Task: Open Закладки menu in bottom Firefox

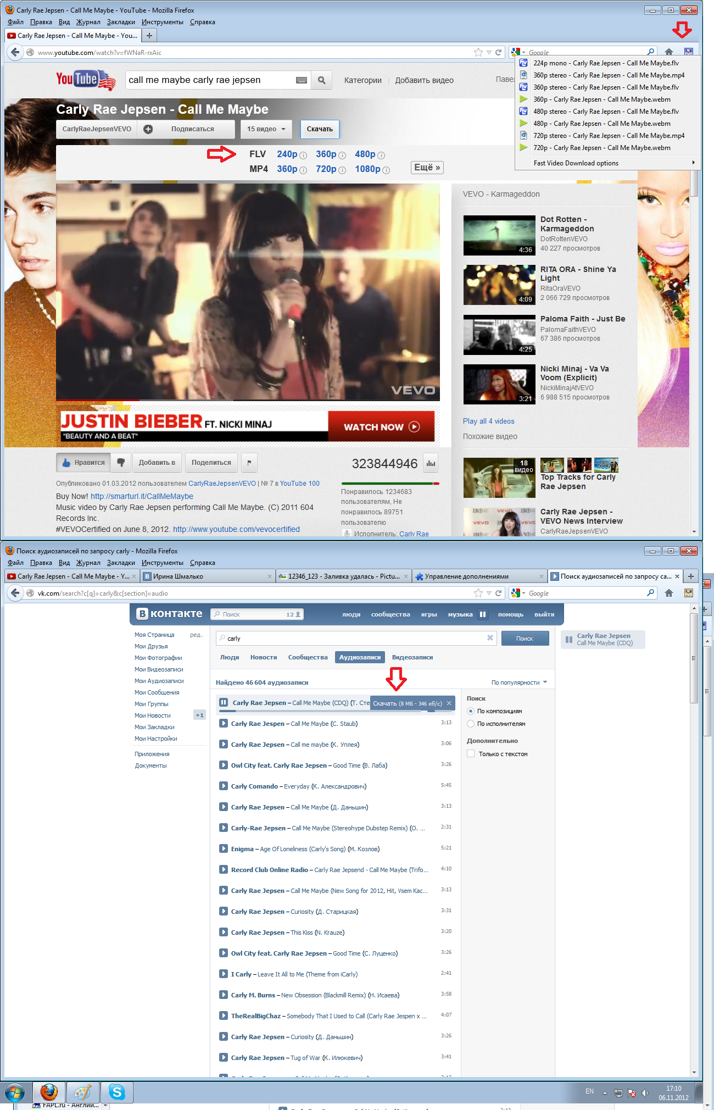Action: pyautogui.click(x=121, y=563)
